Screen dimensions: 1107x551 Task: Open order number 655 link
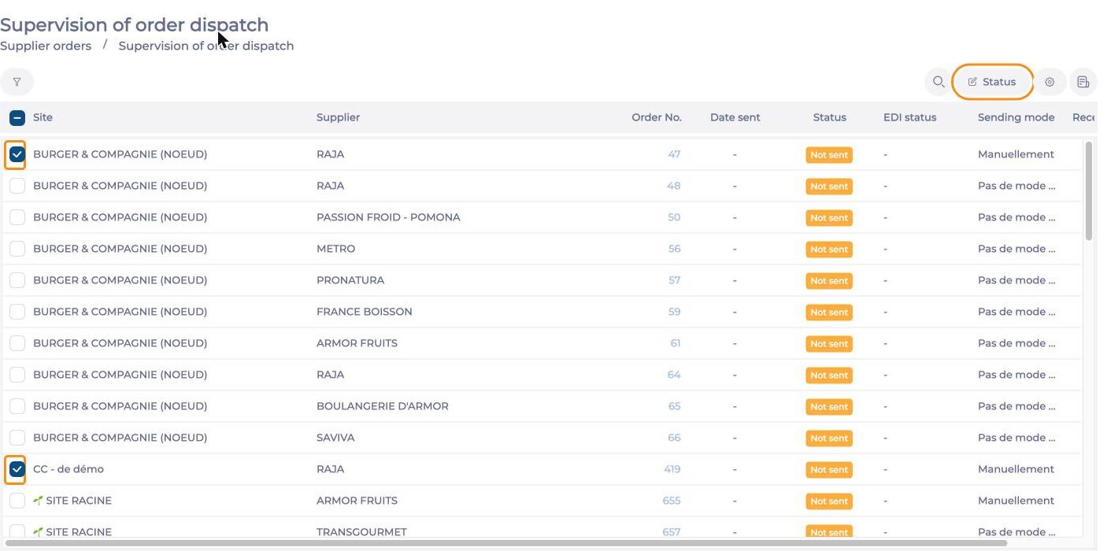pyautogui.click(x=672, y=501)
